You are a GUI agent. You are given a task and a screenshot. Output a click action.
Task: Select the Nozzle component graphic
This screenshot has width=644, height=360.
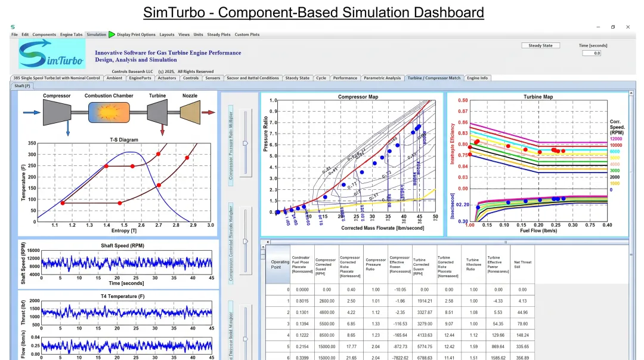pos(190,112)
